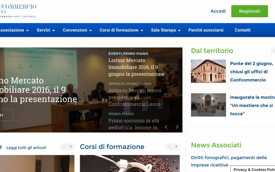Select the Contatti menu item
Image resolution: width=275 pixels, height=172 pixels.
pyautogui.click(x=242, y=30)
